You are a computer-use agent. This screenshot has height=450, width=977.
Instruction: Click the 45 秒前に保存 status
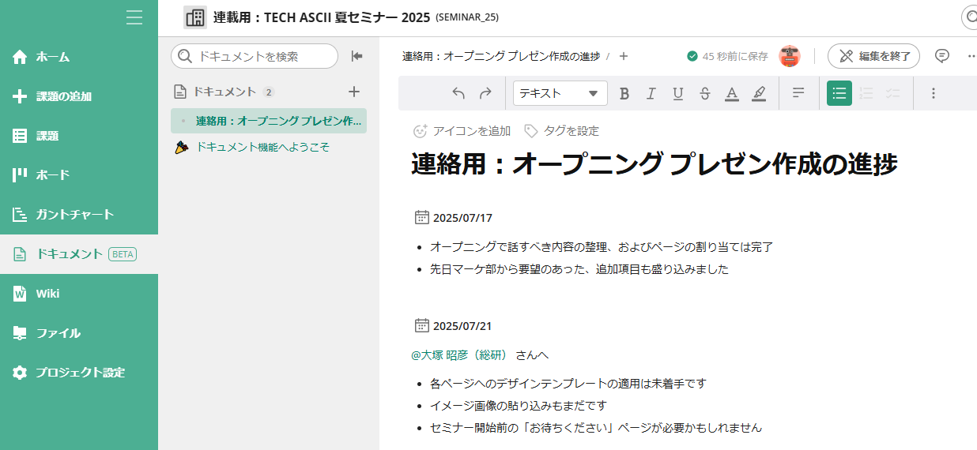[x=727, y=56]
